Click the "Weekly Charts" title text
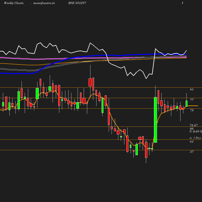The width and height of the screenshot is (202, 202). click(x=14, y=3)
